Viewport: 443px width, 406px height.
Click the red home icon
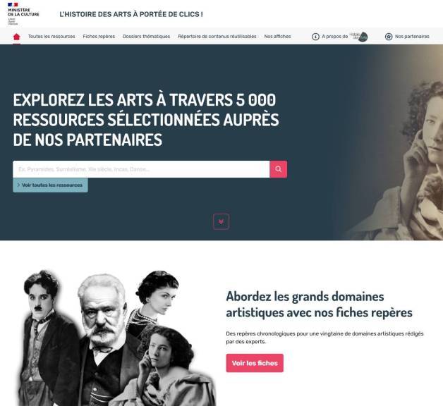pos(17,37)
